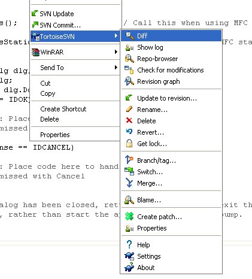Select Show log menu entry
Viewport: 252px width, 279px height.
[171, 47]
